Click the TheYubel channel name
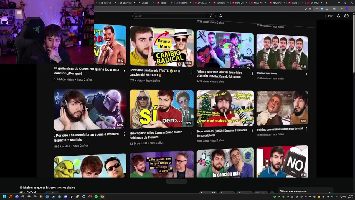The height and width of the screenshot is (200, 355). click(x=31, y=192)
